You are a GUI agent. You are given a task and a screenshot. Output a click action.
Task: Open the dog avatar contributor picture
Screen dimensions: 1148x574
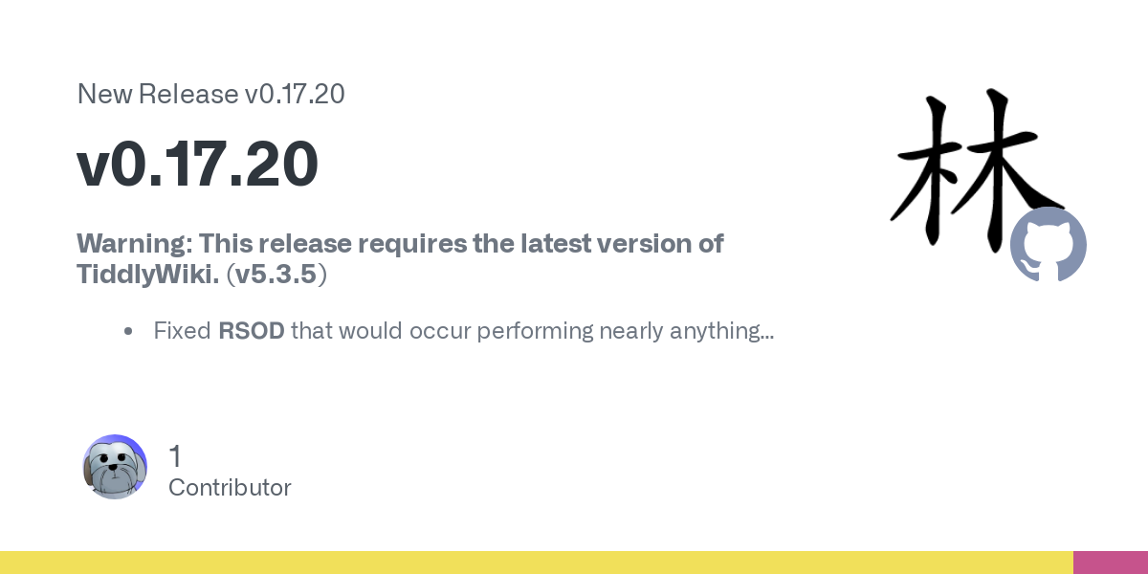point(115,467)
